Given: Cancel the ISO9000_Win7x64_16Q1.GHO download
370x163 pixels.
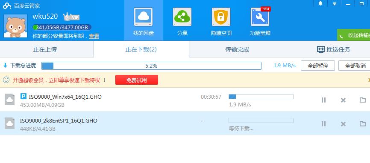Looking at the screenshot, I should (x=343, y=100).
